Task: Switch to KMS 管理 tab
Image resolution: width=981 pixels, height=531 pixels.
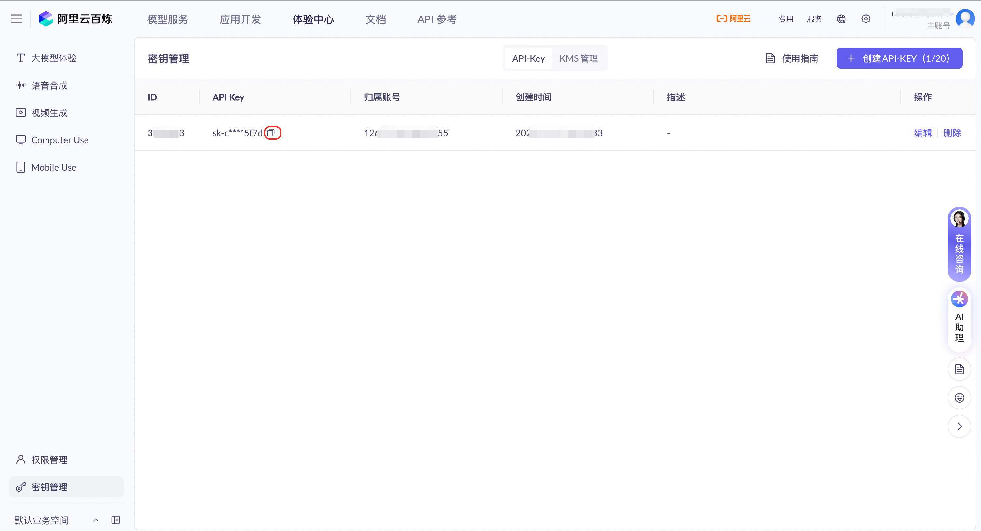Action: [578, 58]
